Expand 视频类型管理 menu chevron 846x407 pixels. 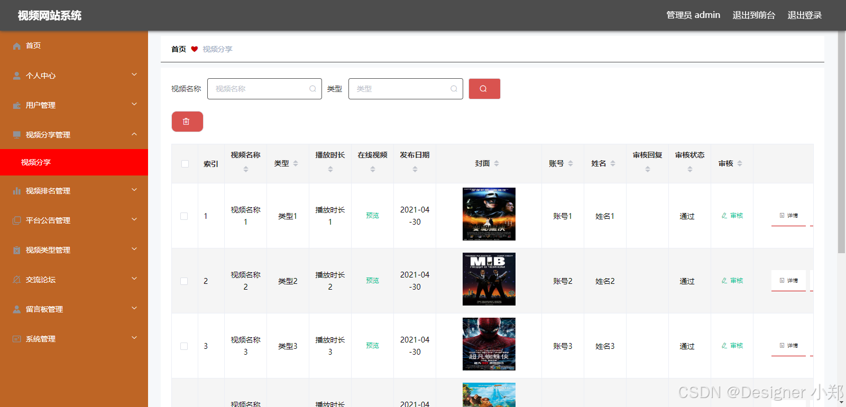(134, 249)
